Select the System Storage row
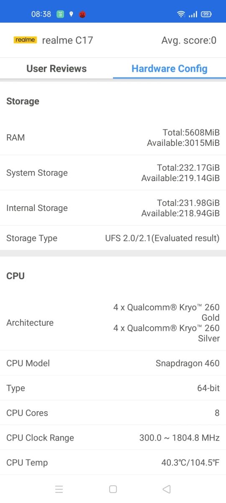 (113, 173)
